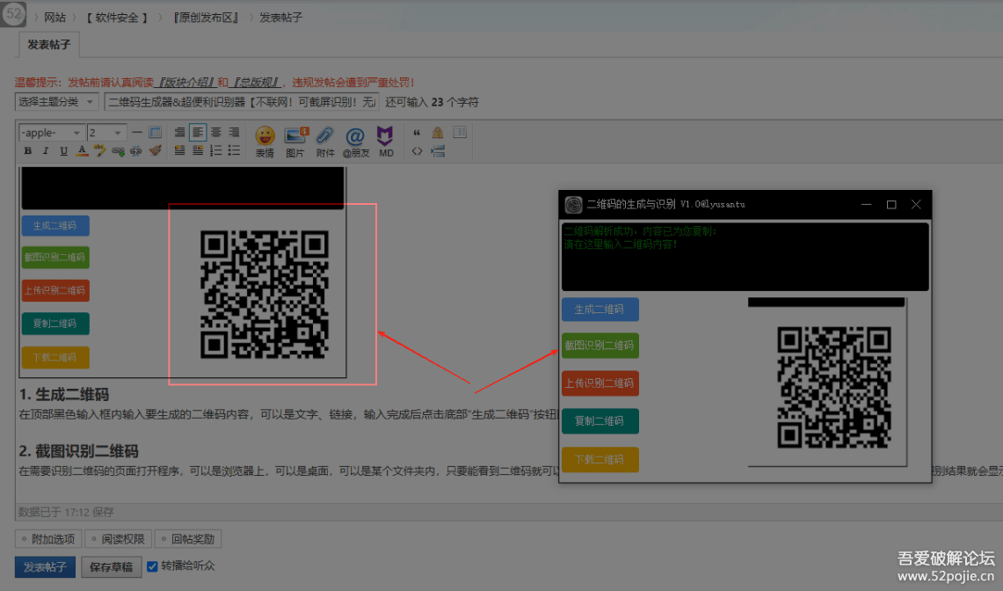The height and width of the screenshot is (591, 1003).
Task: Toggle bold formatting in editor toolbar
Action: pos(27,151)
